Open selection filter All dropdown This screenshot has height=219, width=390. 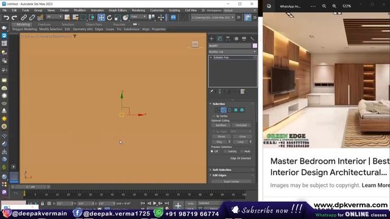coord(54,16)
